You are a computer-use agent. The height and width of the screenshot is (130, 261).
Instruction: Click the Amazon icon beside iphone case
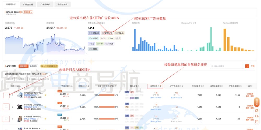pyautogui.click(x=20, y=12)
